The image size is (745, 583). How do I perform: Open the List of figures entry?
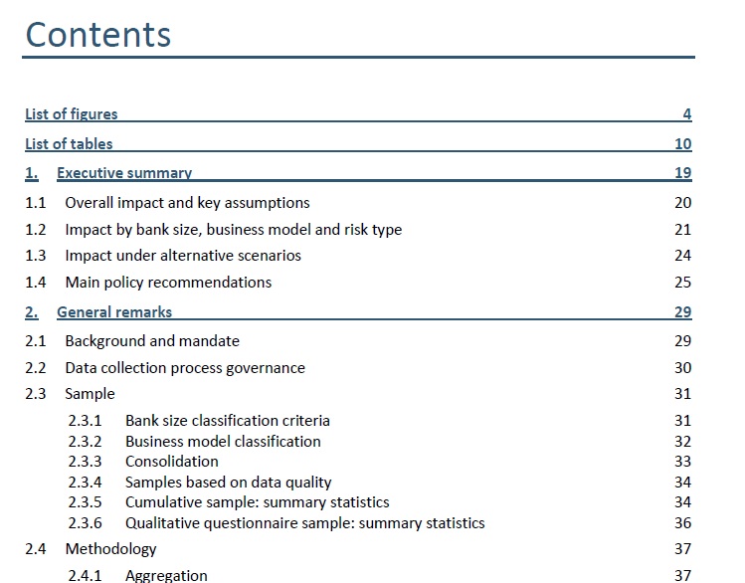(72, 114)
